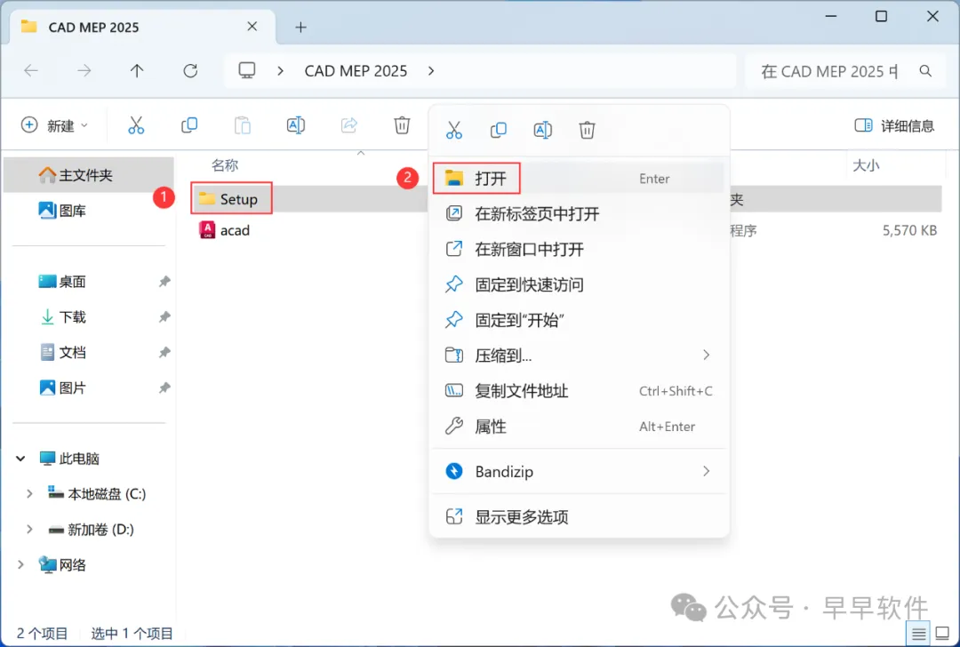
Task: Expand 新加卷 (D:) in the tree
Action: [28, 530]
